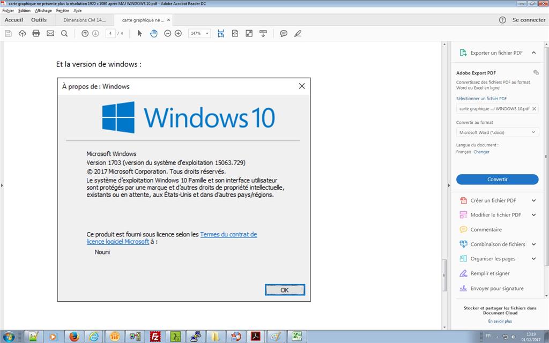Image resolution: width=549 pixels, height=343 pixels.
Task: Click the volume speaker tray icon
Action: coord(513,337)
